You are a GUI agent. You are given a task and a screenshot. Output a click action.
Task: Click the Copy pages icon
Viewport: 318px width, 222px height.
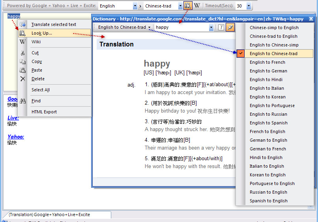pos(22,61)
